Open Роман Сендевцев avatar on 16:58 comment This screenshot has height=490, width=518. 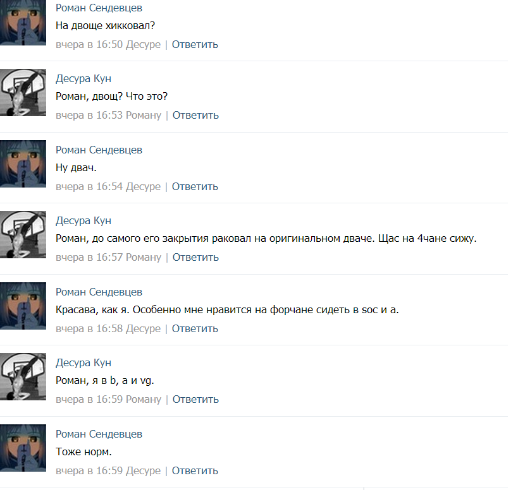pyautogui.click(x=23, y=306)
